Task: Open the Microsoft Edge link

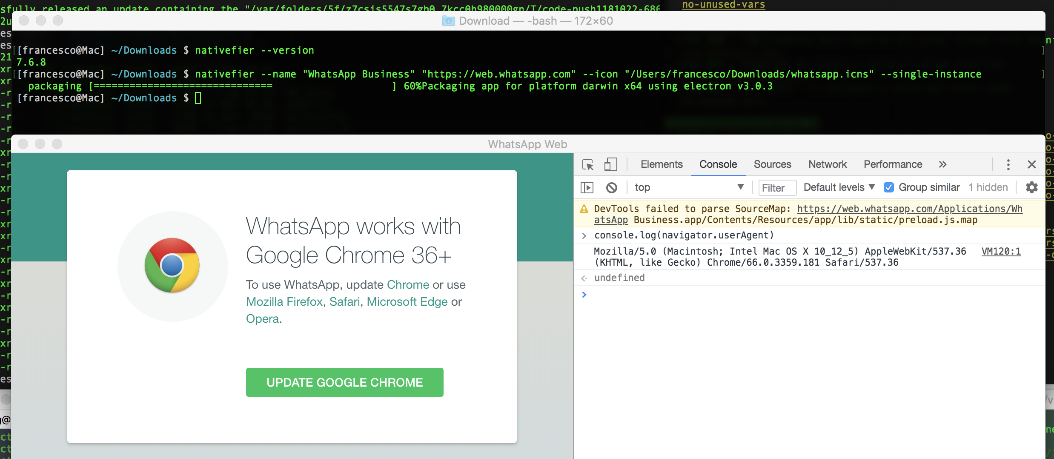Action: click(407, 301)
